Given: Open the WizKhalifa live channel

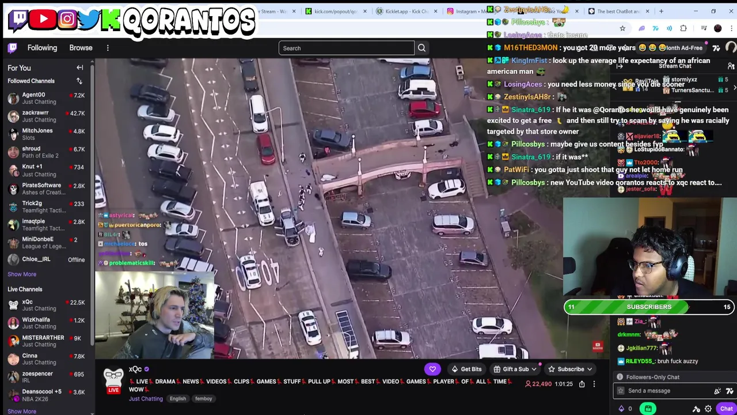Looking at the screenshot, I should point(47,323).
